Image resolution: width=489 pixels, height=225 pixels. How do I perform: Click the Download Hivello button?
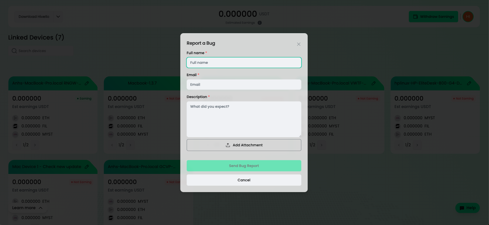point(34,17)
